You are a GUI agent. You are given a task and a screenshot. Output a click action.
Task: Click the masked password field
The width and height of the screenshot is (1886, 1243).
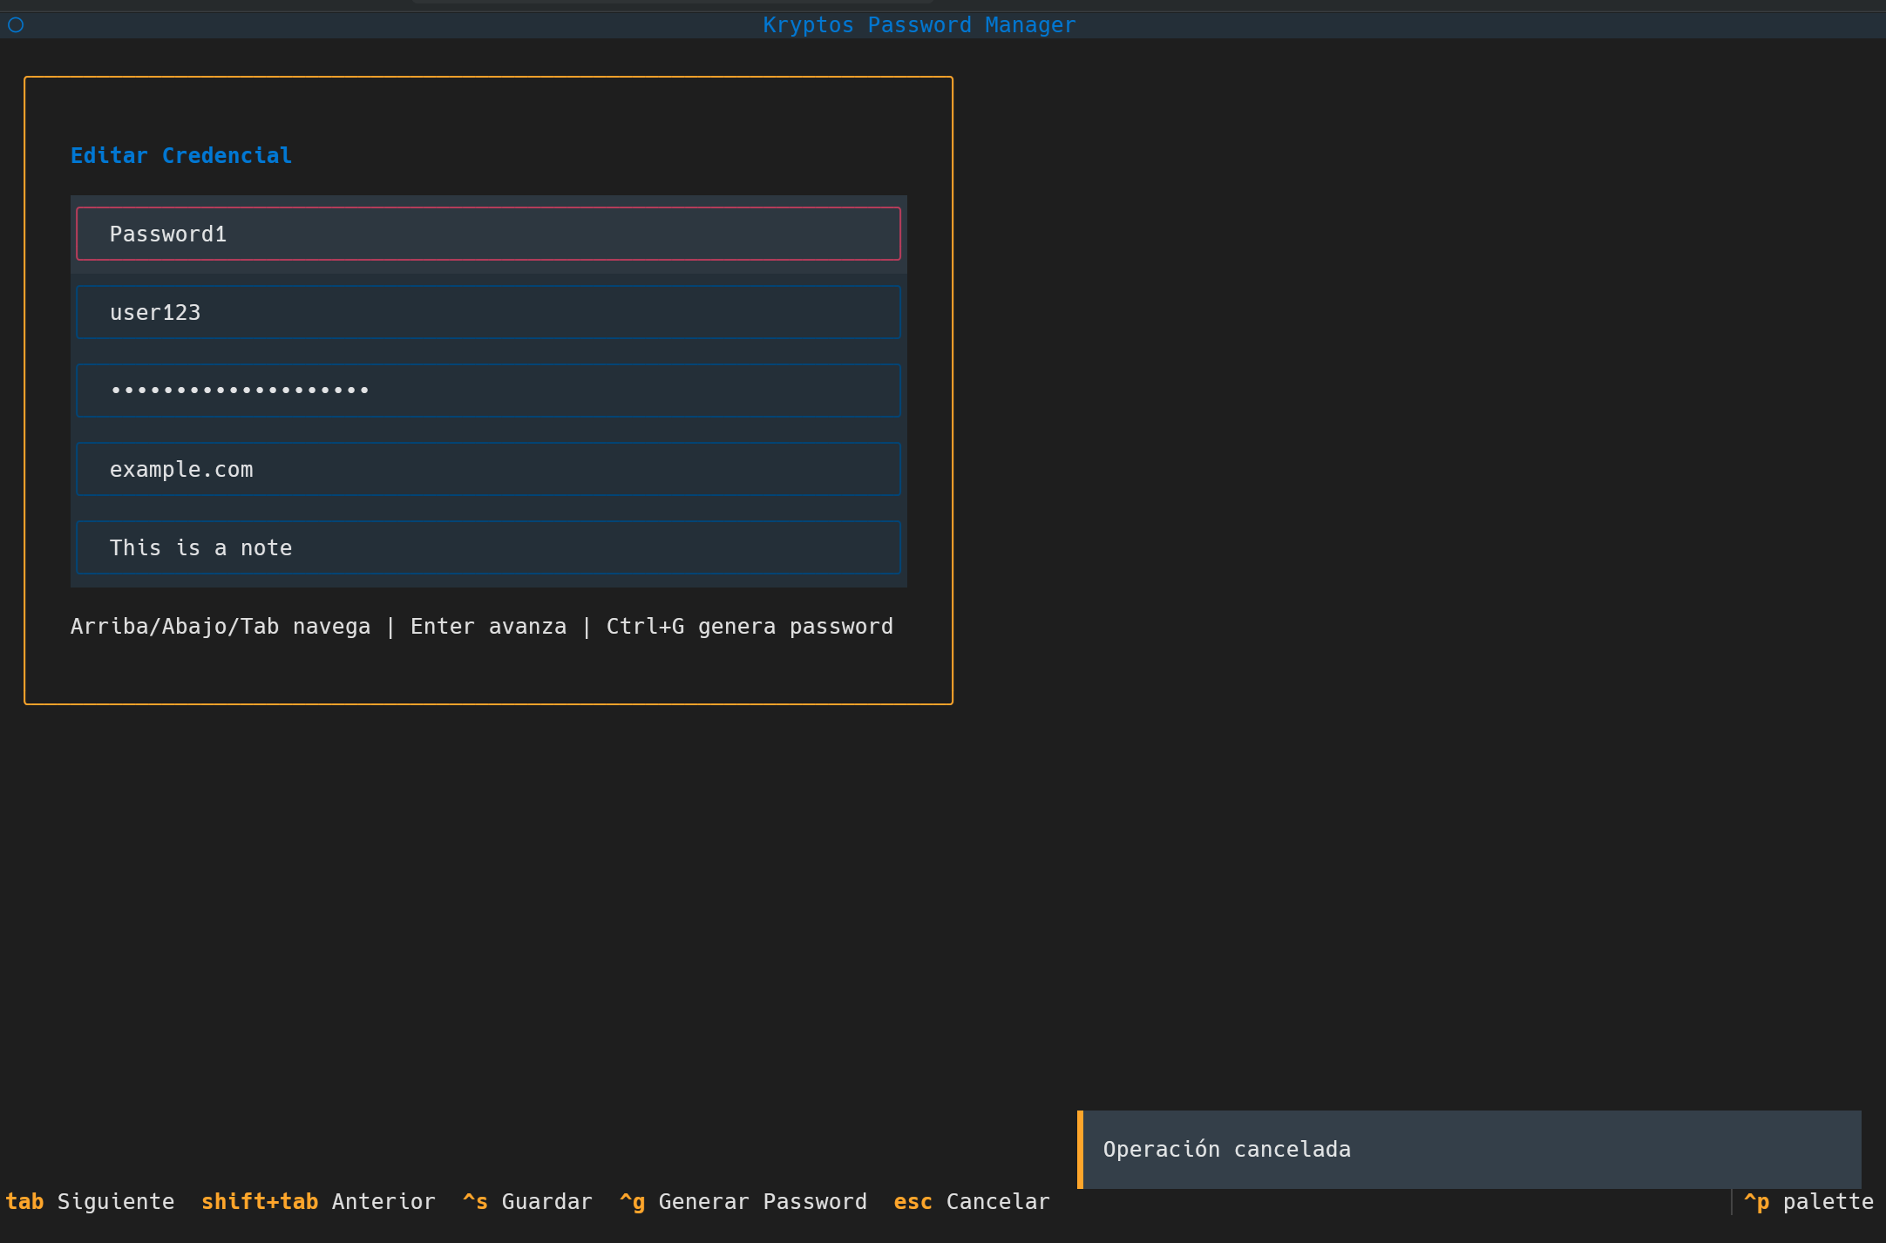(x=488, y=391)
